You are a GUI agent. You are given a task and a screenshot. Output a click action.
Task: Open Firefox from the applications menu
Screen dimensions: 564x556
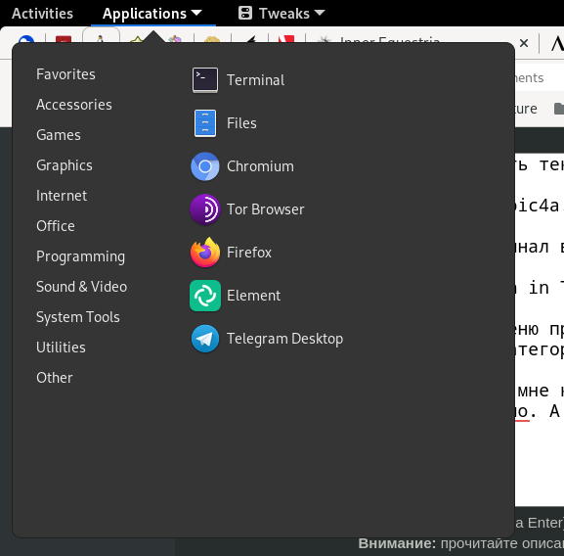(x=232, y=253)
